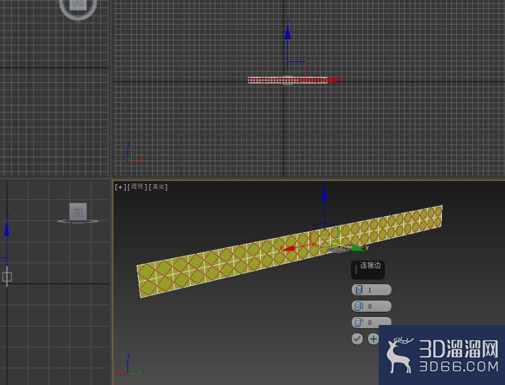Click the ViewCube in the top-left viewport
This screenshot has height=385, width=505.
coord(78,6)
